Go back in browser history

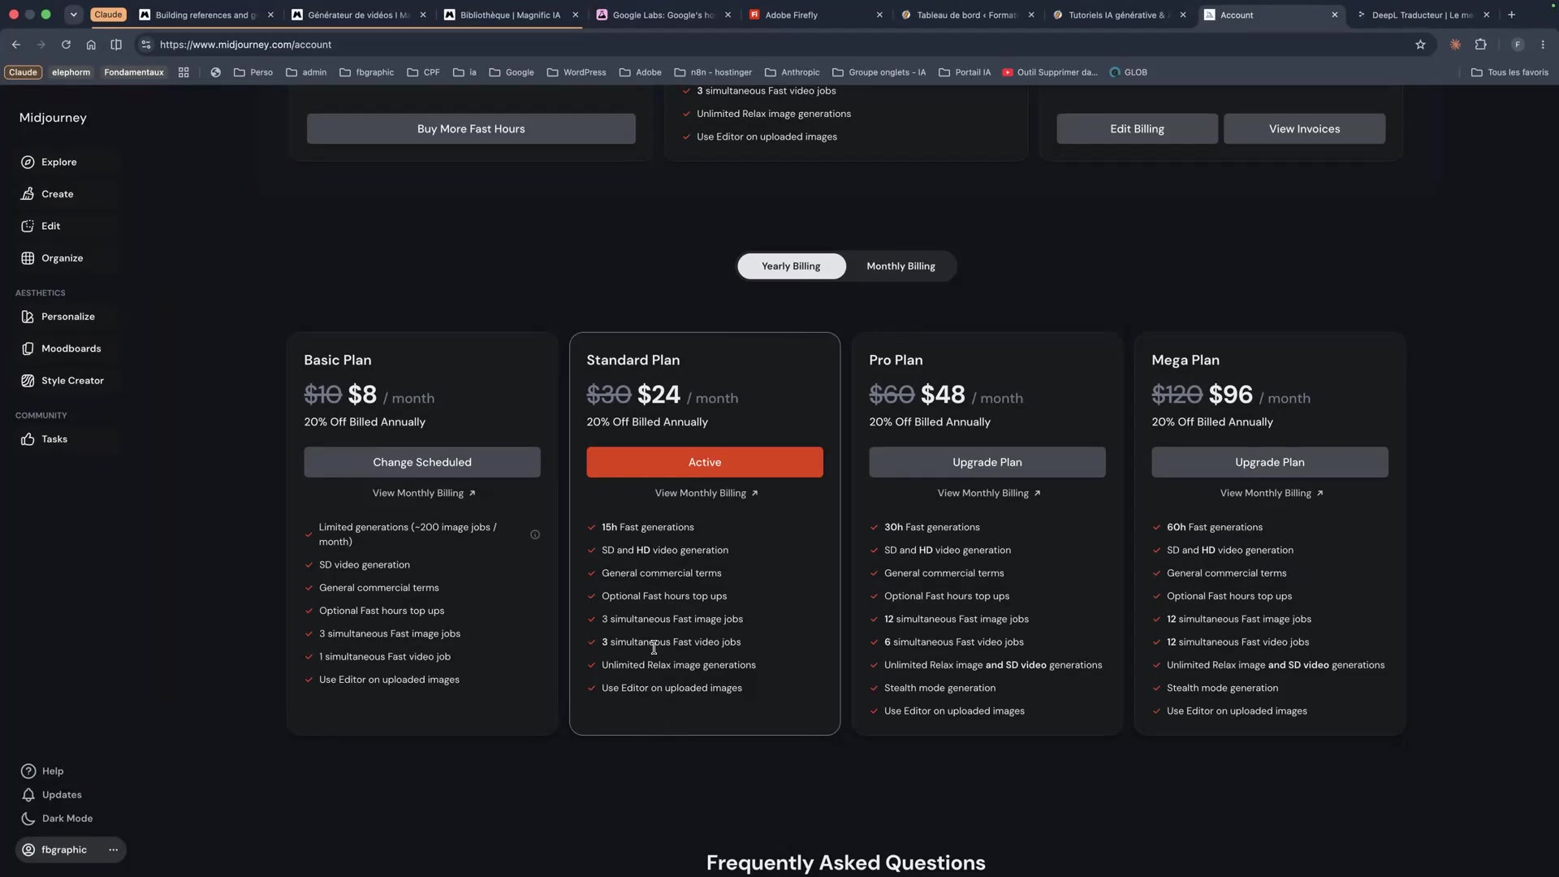[x=16, y=45]
